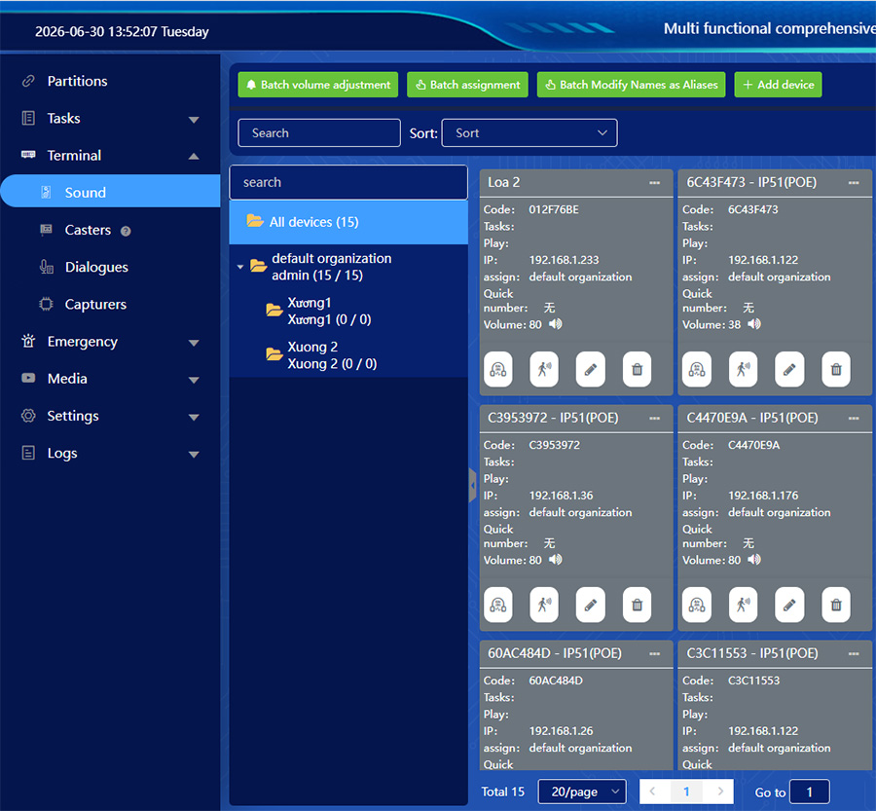Open the Capturers submenu
Screen dimensions: 876x811
click(95, 304)
